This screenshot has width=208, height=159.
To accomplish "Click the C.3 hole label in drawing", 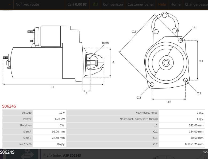I will 139,97.
